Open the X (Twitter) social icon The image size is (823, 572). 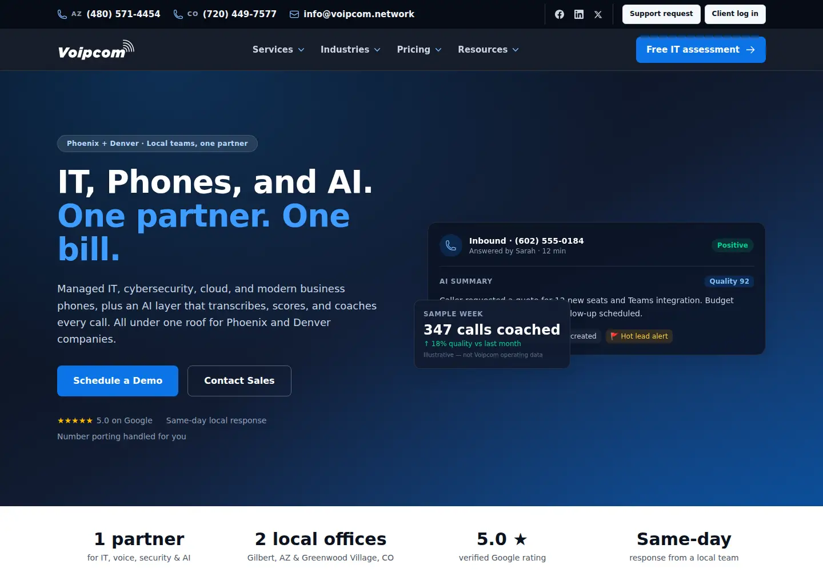tap(598, 14)
